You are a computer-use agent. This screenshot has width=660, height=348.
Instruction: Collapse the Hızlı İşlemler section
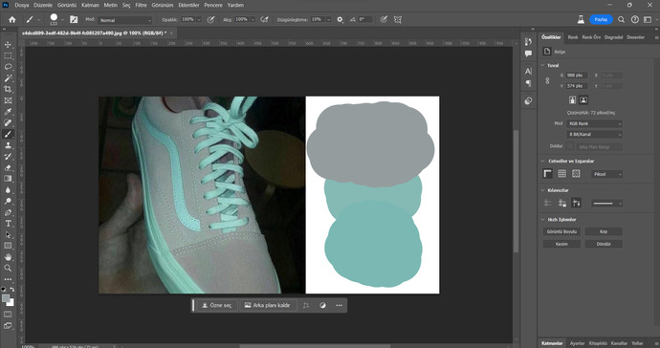pyautogui.click(x=542, y=220)
